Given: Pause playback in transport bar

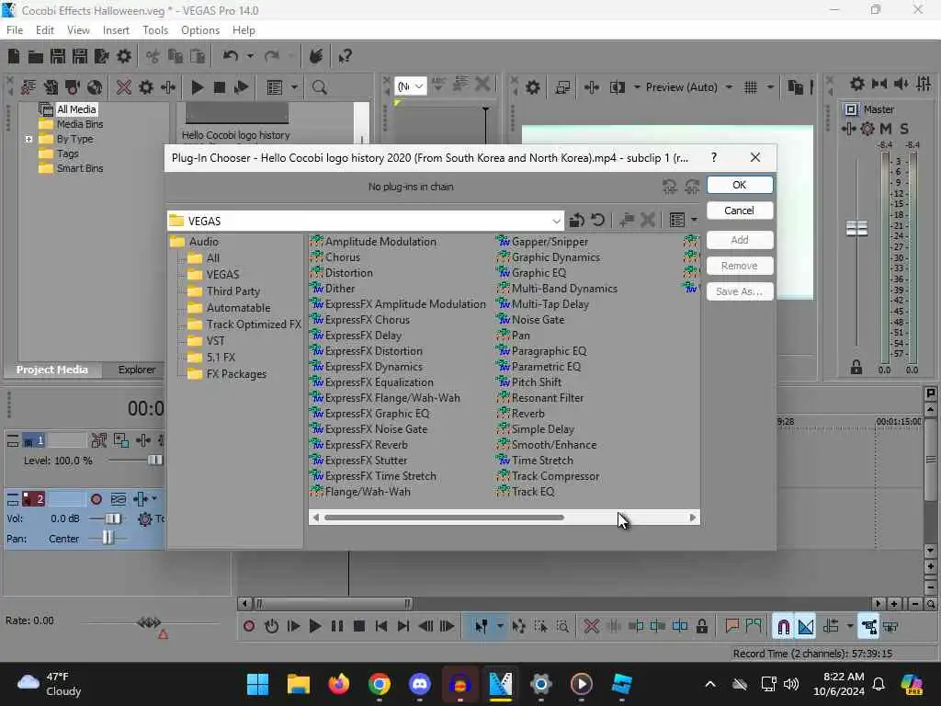Looking at the screenshot, I should point(336,626).
